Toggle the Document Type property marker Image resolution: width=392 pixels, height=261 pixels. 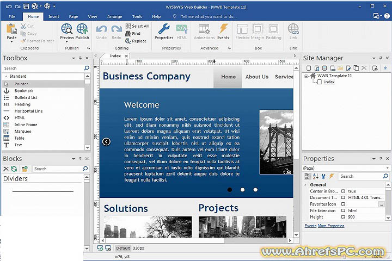point(343,197)
